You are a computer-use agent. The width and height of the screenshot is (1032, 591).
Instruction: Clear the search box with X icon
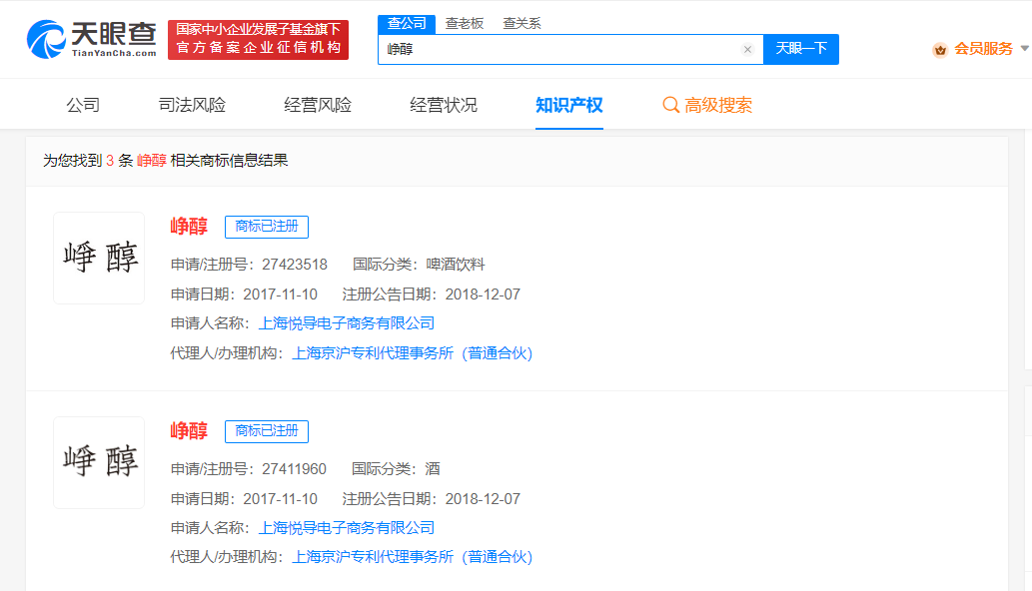[x=747, y=49]
